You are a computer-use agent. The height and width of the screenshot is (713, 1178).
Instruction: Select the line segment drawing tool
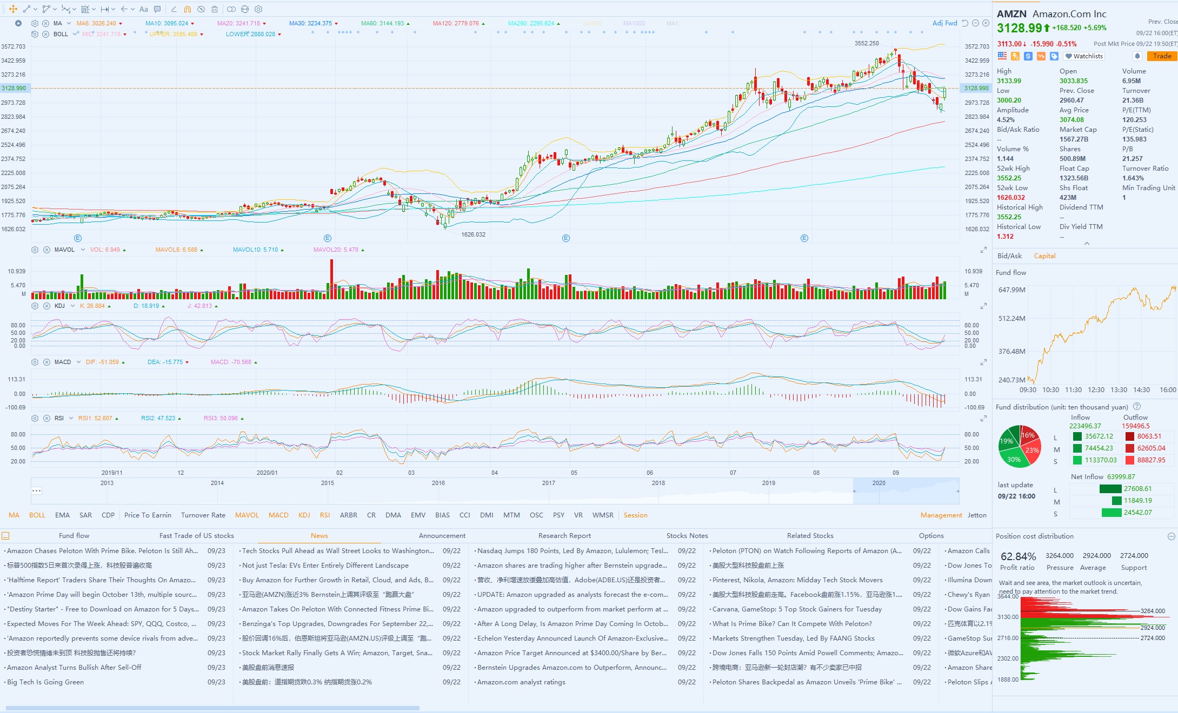[x=26, y=9]
